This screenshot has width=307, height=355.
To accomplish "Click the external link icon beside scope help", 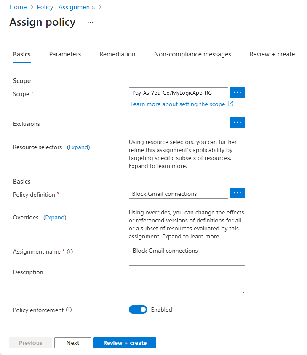I will point(230,104).
